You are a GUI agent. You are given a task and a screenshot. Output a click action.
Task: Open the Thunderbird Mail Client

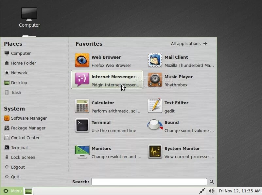click(180, 61)
